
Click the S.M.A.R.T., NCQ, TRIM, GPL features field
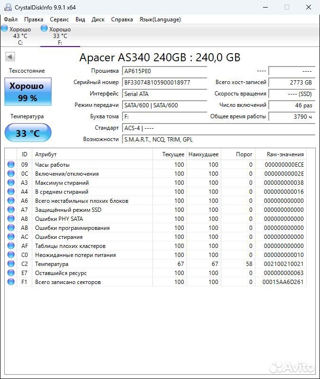pyautogui.click(x=219, y=140)
